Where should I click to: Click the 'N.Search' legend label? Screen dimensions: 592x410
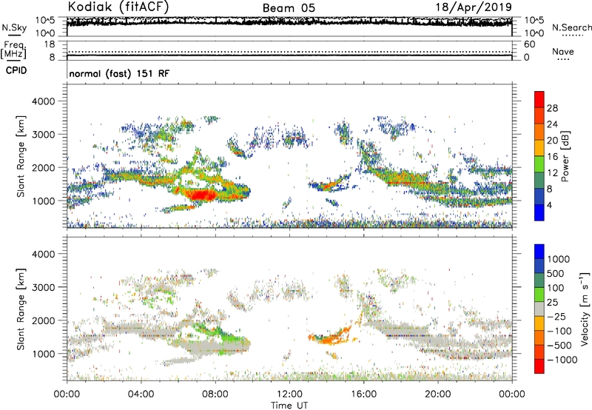(571, 27)
